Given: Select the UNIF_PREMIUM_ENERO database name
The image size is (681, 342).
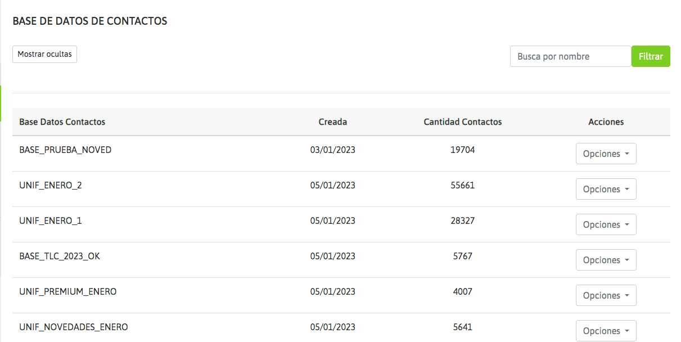Looking at the screenshot, I should pyautogui.click(x=68, y=292).
